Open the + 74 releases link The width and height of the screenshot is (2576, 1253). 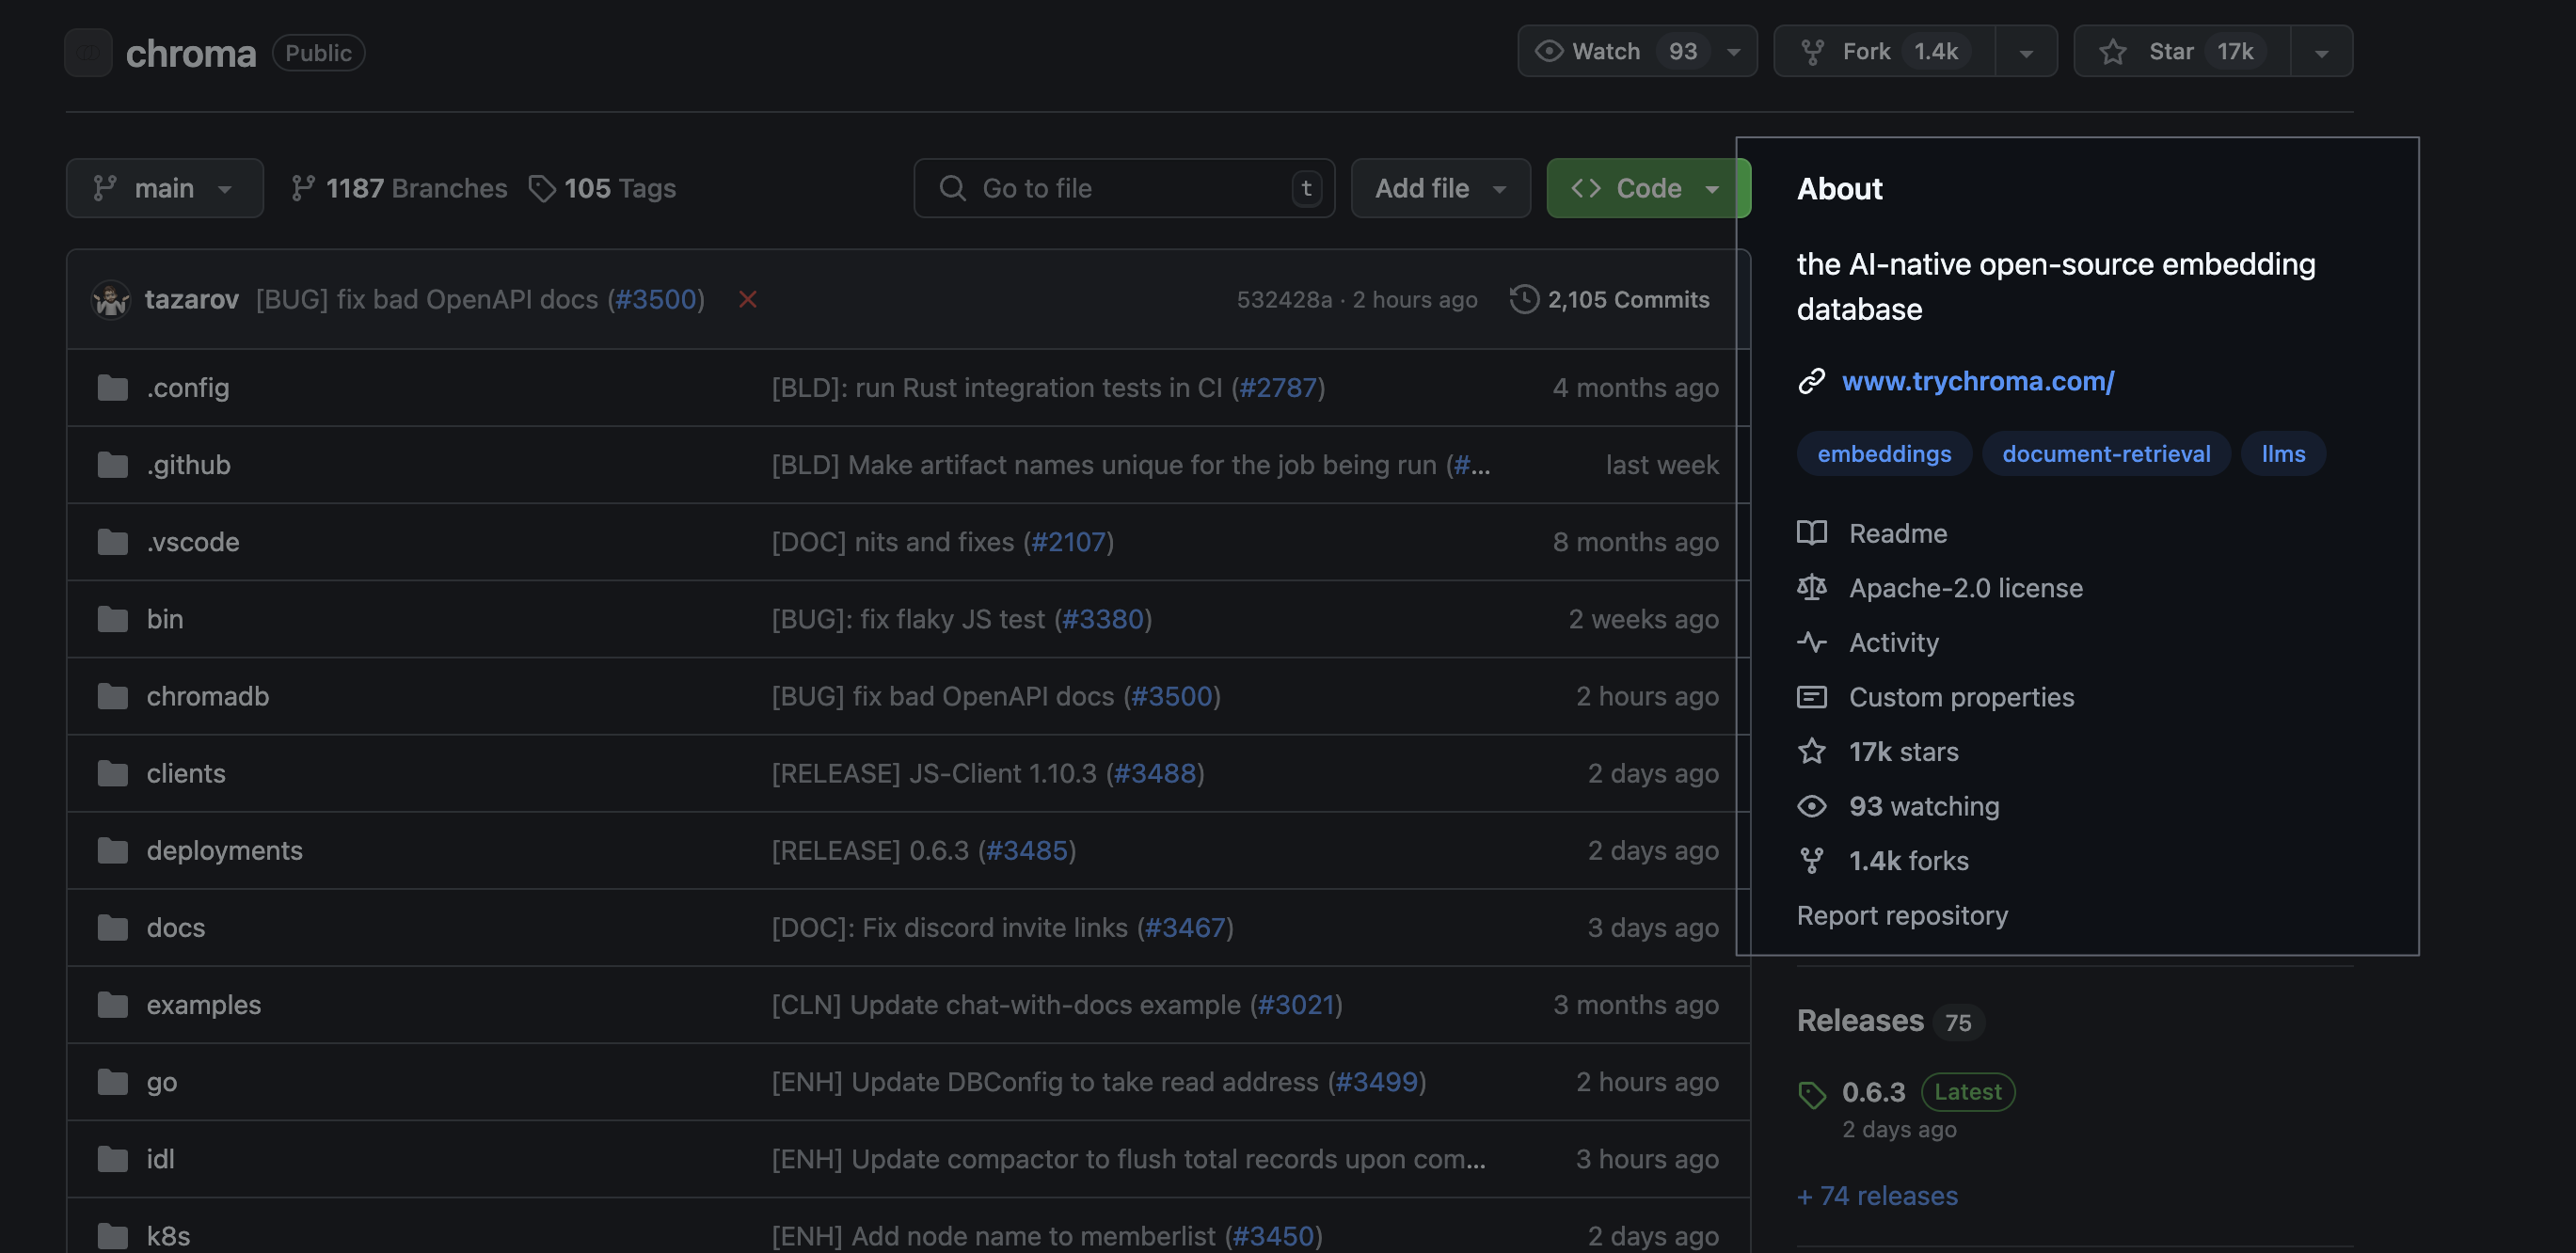pyautogui.click(x=1877, y=1196)
